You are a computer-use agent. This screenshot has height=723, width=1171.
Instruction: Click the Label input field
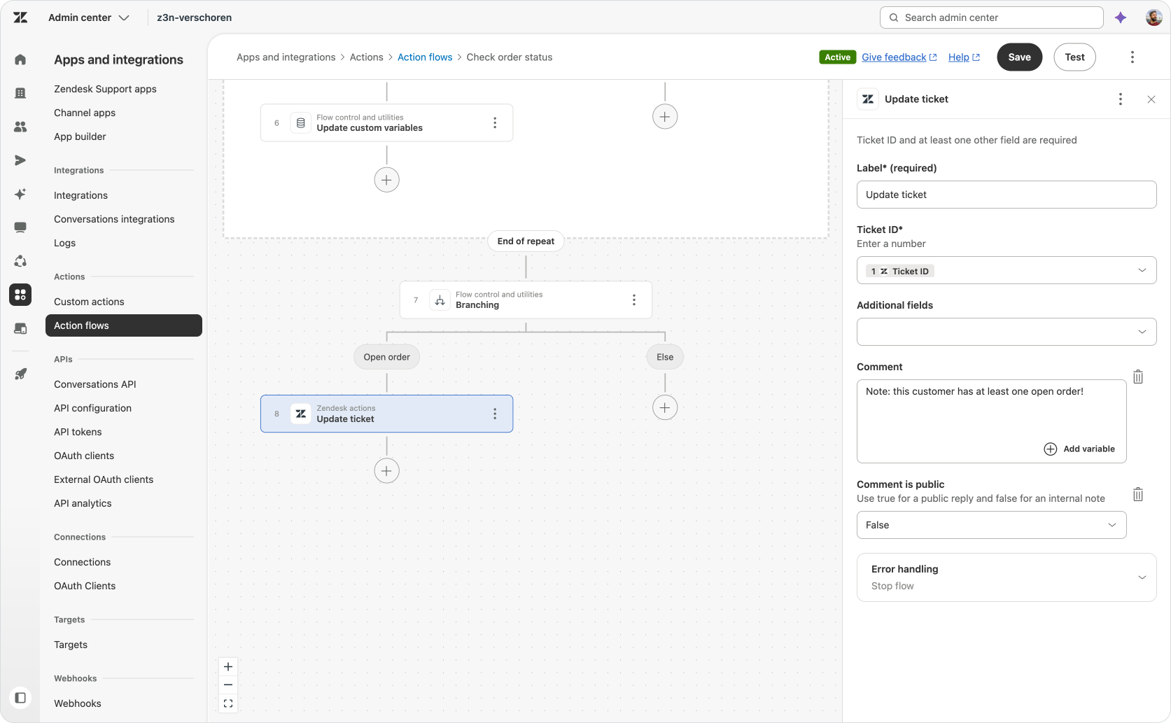(1007, 195)
